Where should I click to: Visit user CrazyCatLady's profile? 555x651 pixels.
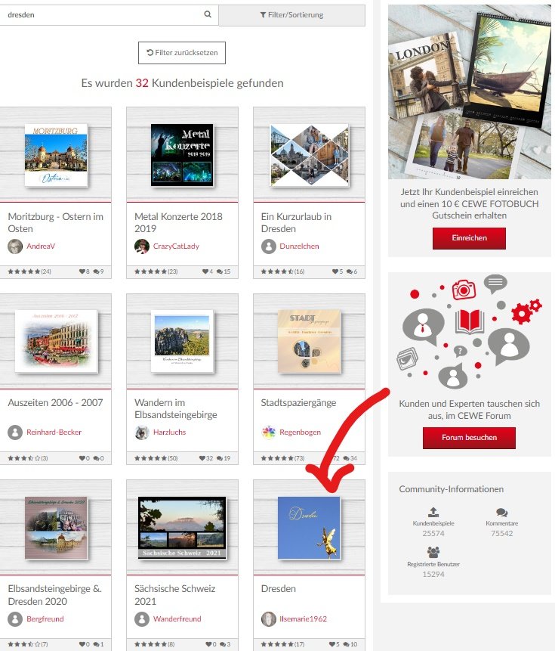[x=176, y=246]
